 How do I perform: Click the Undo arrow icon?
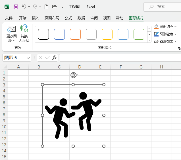point(24,7)
